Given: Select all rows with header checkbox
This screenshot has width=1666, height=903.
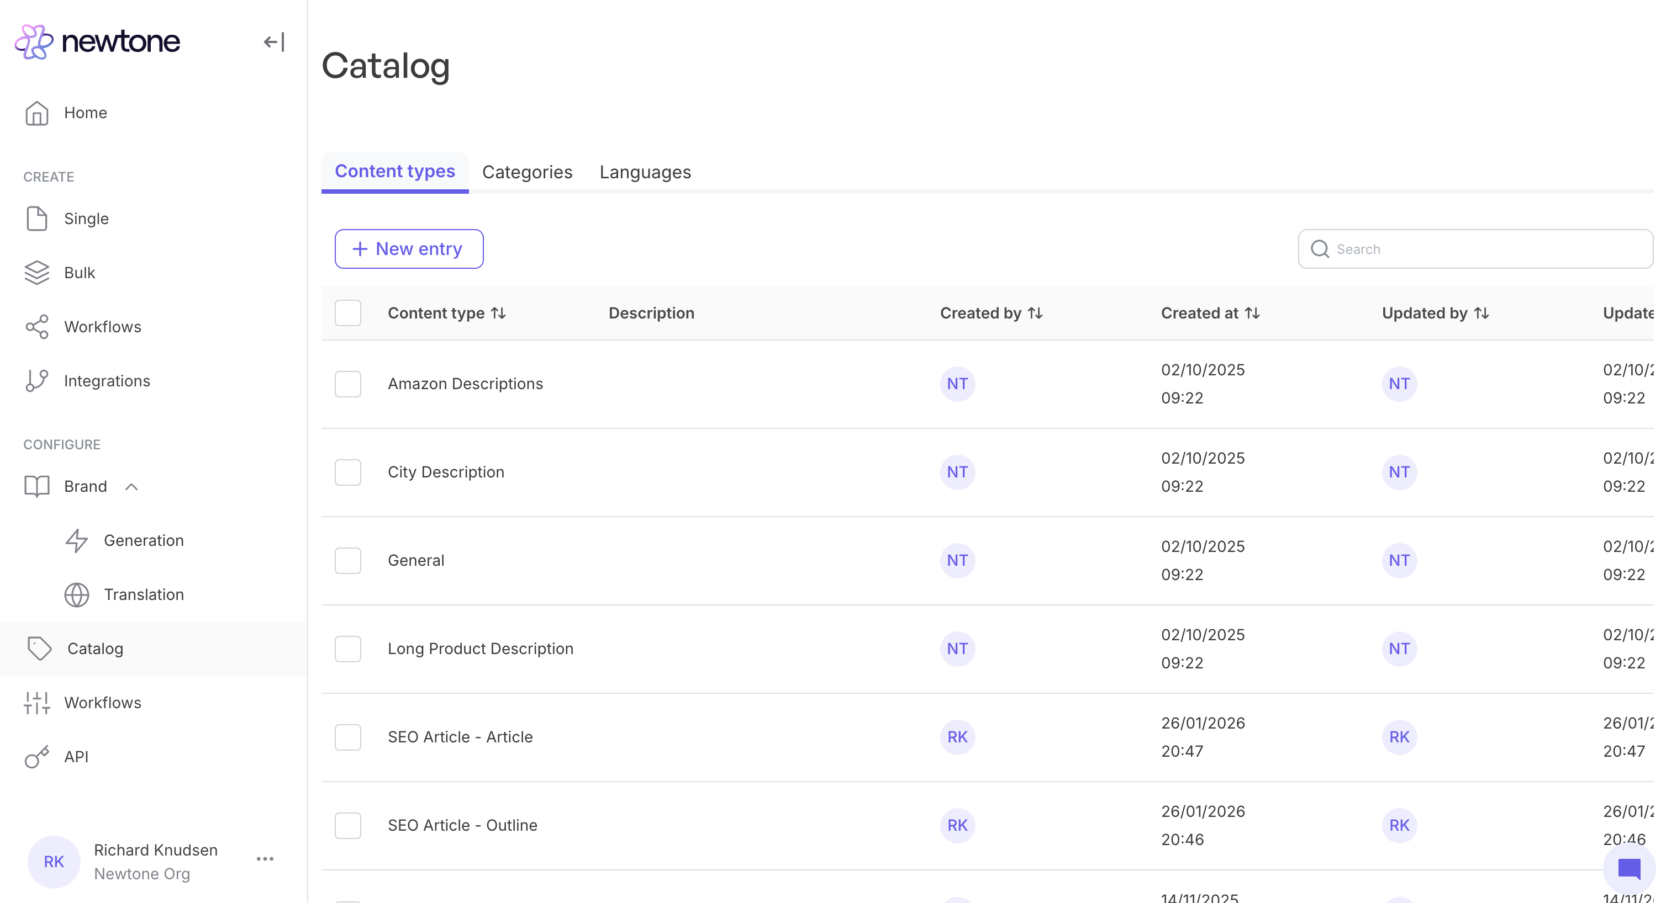Looking at the screenshot, I should (x=348, y=313).
